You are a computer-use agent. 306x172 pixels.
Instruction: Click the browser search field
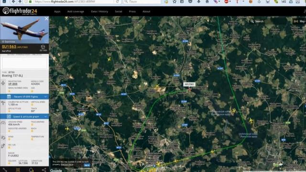[142, 1]
